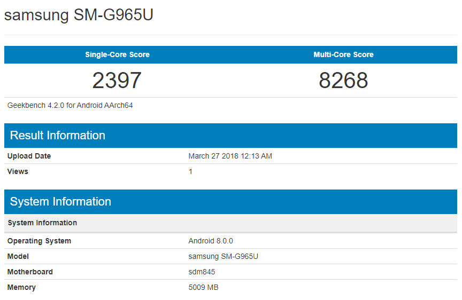Click the Multi-Core Score header
Screen dimensions: 462x300
343,54
